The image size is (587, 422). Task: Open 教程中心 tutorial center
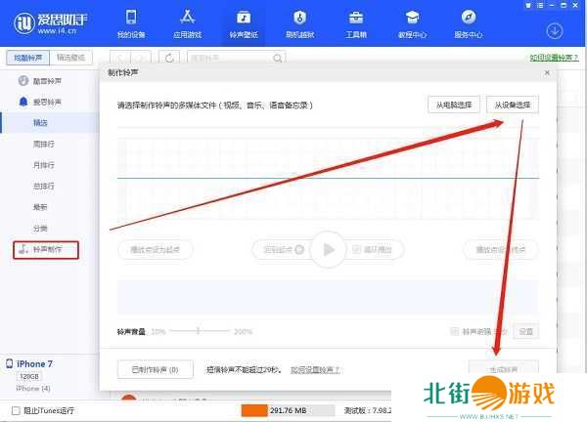[412, 23]
